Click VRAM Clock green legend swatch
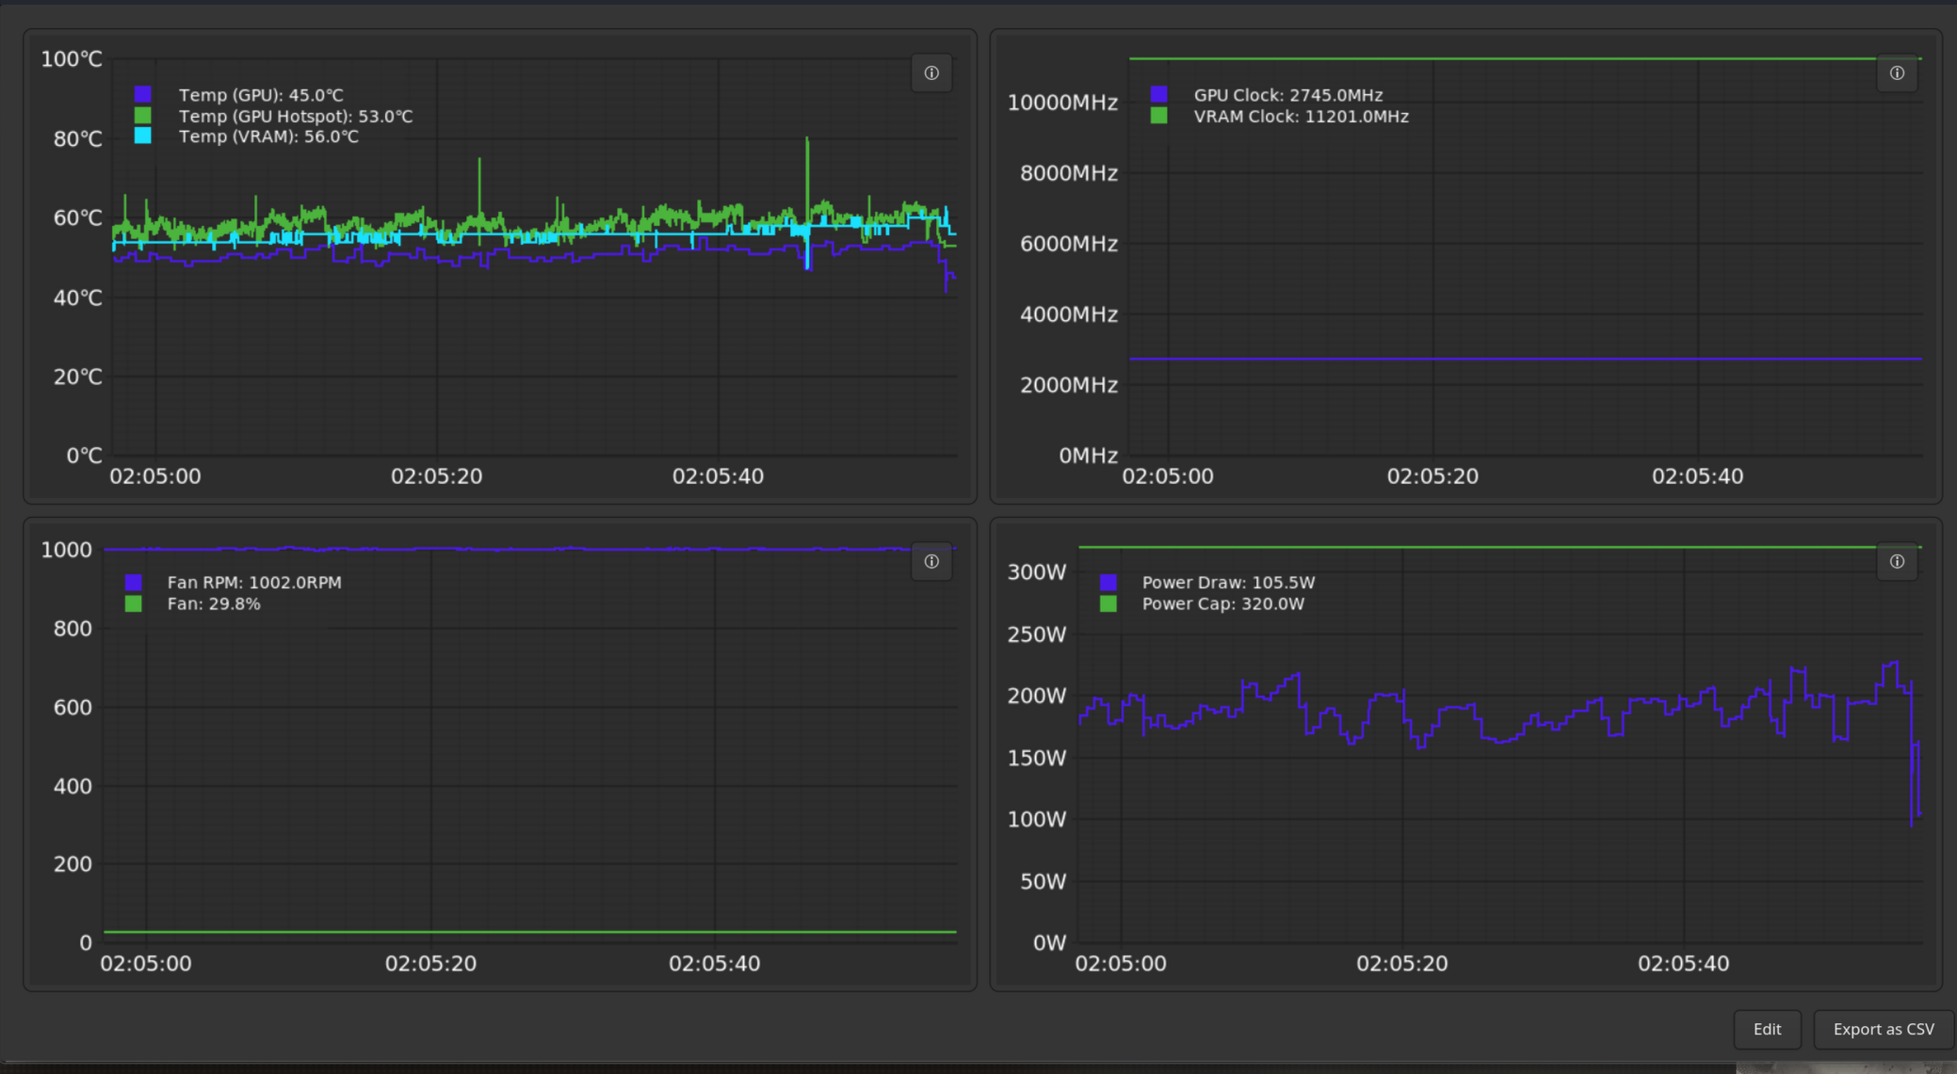1957x1074 pixels. coord(1159,116)
